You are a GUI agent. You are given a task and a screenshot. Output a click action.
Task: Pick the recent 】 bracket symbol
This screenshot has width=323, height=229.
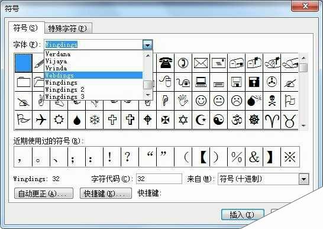[x=272, y=157]
